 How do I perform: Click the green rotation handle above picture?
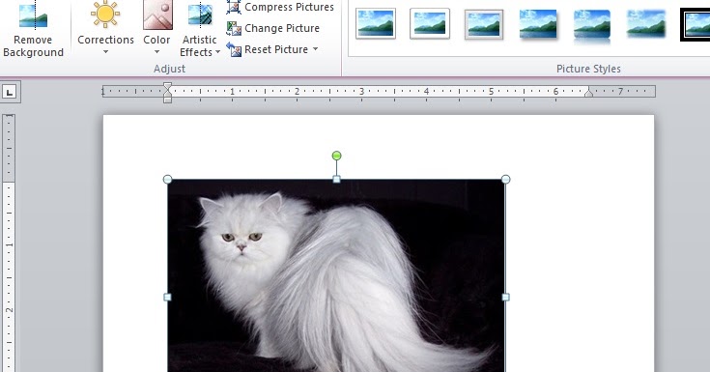coord(336,156)
